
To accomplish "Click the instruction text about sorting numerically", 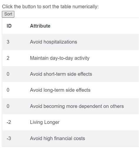I will pos(50,7).
